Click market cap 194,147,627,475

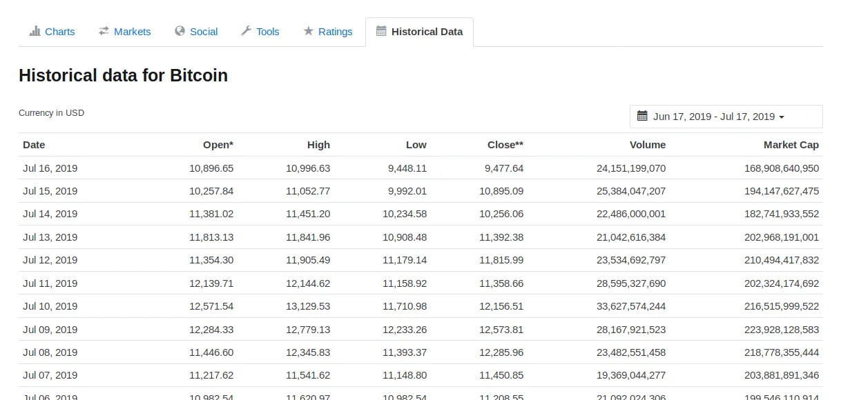coord(782,191)
